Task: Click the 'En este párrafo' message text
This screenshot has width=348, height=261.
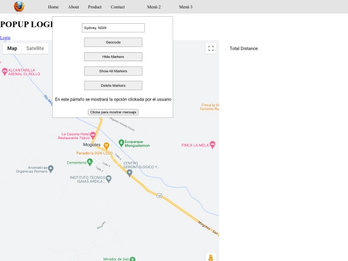Action: click(x=113, y=99)
